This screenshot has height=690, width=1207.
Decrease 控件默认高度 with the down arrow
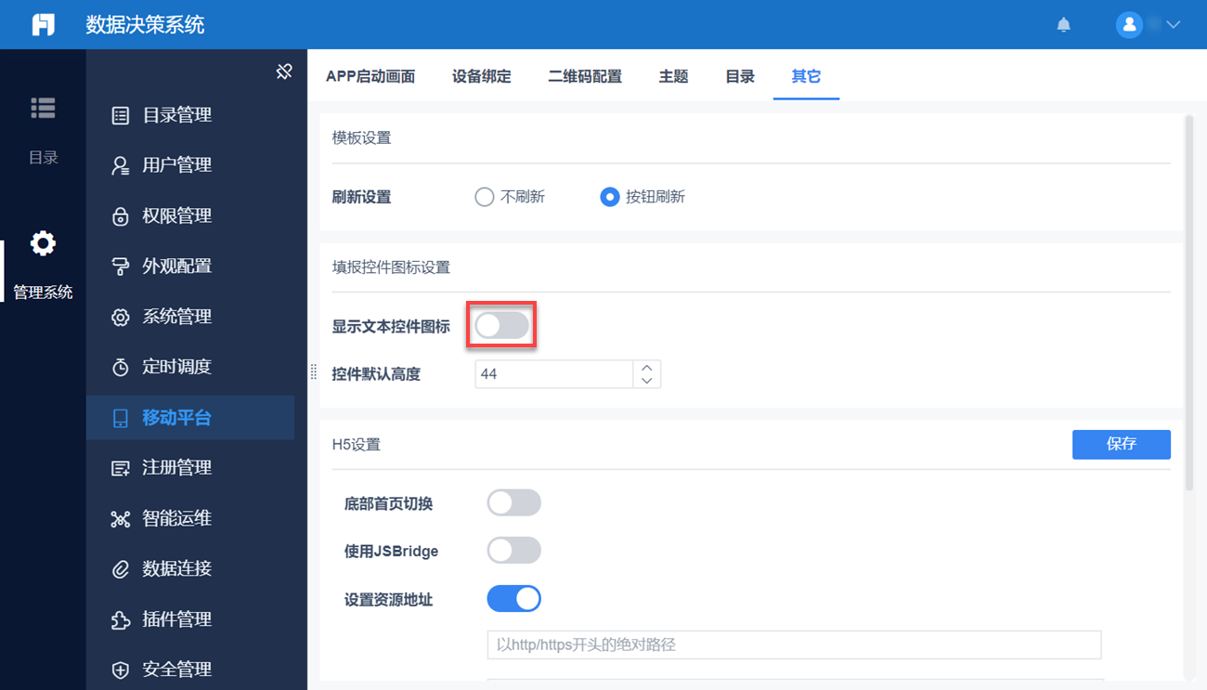[647, 381]
